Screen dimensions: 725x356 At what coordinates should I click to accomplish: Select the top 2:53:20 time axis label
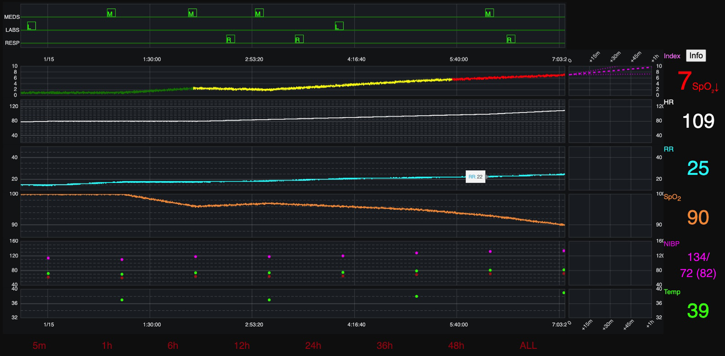254,59
